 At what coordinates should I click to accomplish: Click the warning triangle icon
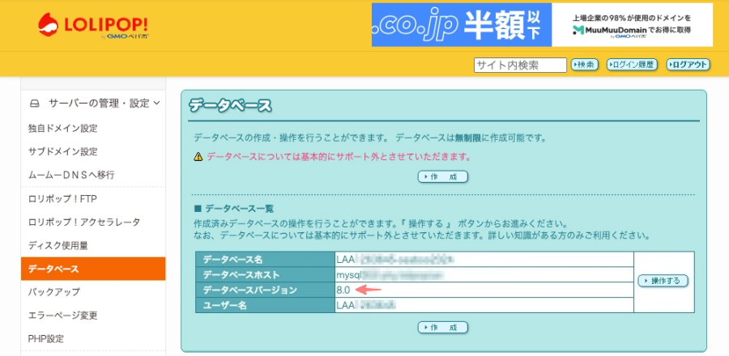[198, 157]
